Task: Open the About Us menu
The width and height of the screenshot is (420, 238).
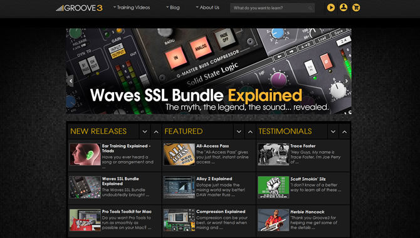Action: pyautogui.click(x=207, y=8)
